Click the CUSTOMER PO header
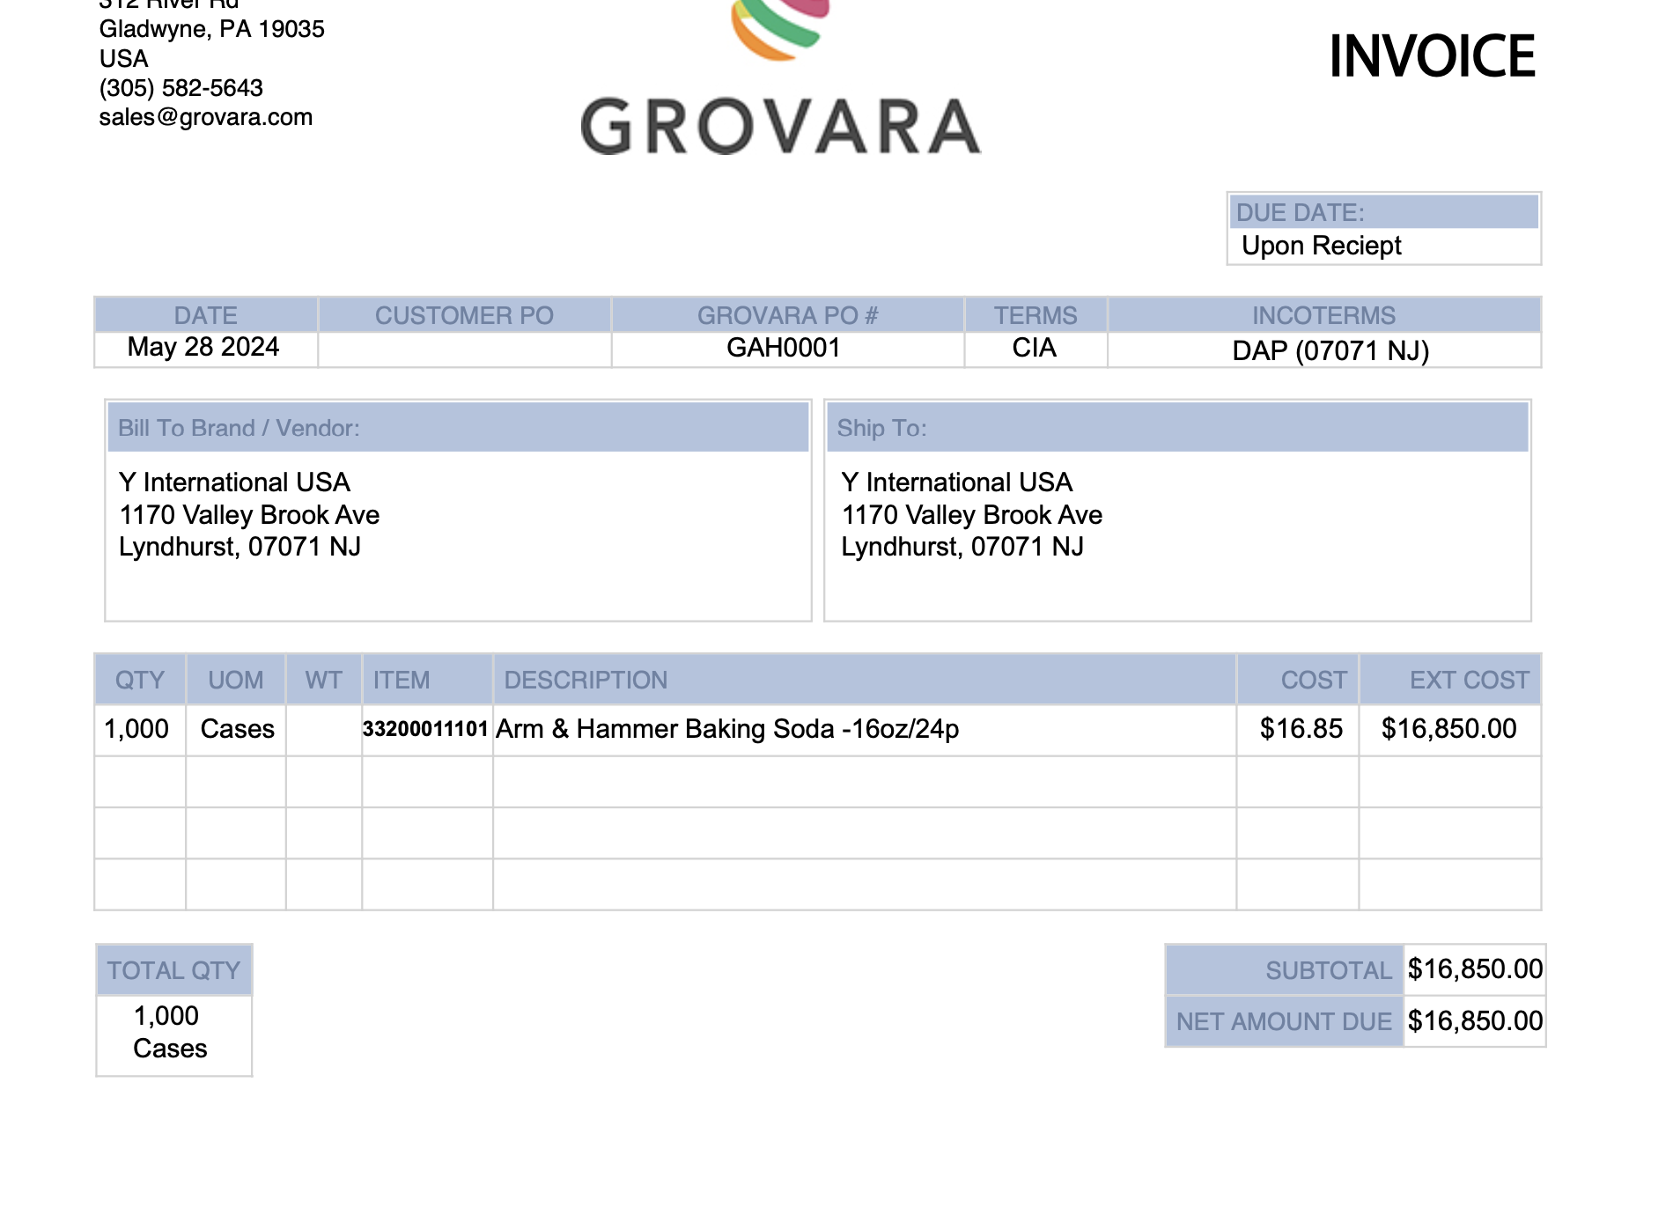1673x1215 pixels. click(x=464, y=315)
